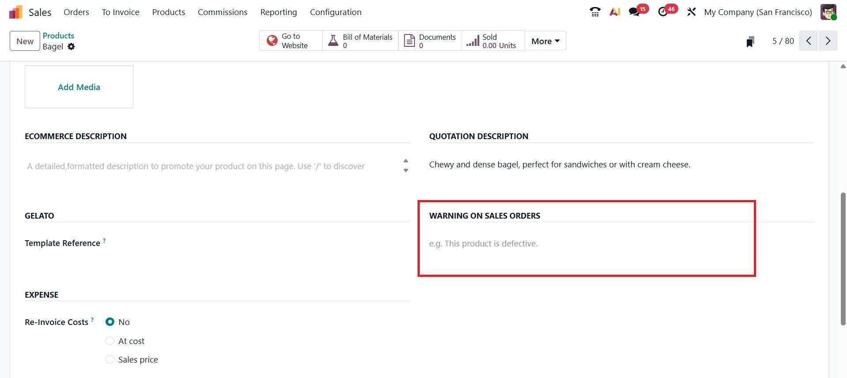847x378 pixels.
Task: Open the Configuration menu
Action: tap(335, 12)
